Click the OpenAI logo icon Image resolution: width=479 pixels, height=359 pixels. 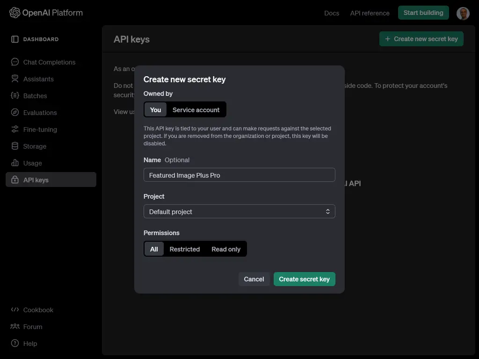[x=15, y=13]
